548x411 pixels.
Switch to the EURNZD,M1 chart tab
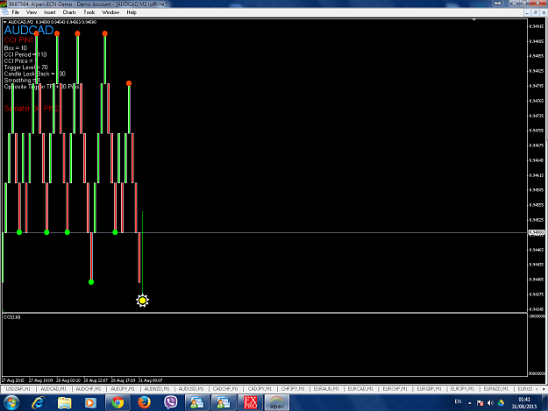[x=496, y=388]
